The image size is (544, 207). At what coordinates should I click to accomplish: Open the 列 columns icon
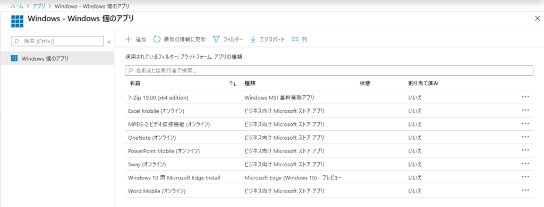[295, 39]
